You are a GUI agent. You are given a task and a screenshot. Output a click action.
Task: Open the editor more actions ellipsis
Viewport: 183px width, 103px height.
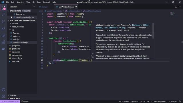pyautogui.click(x=180, y=7)
